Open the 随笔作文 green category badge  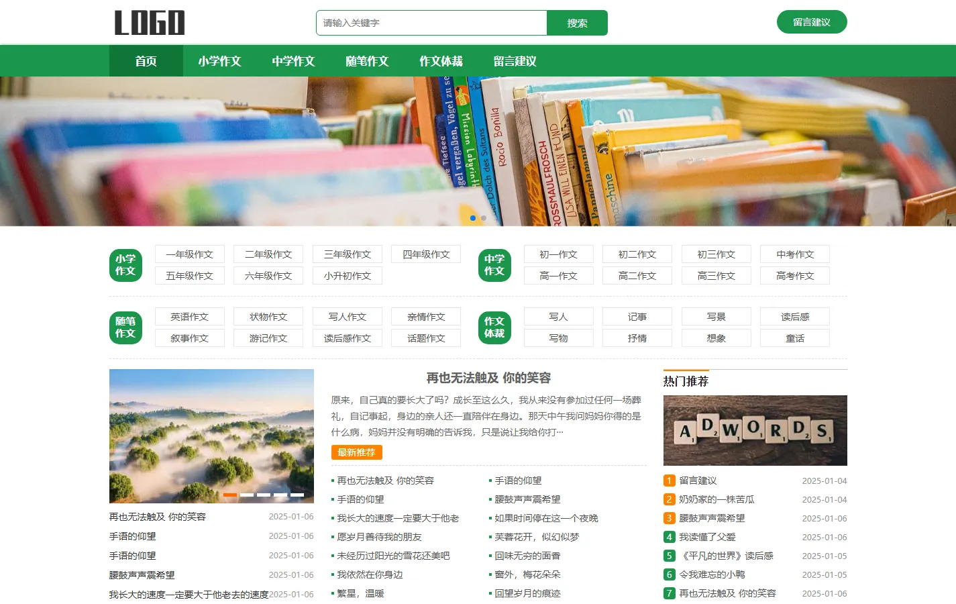[125, 328]
